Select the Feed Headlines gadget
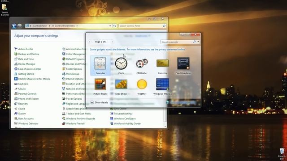This screenshot has height=161, width=287. tap(183, 66)
